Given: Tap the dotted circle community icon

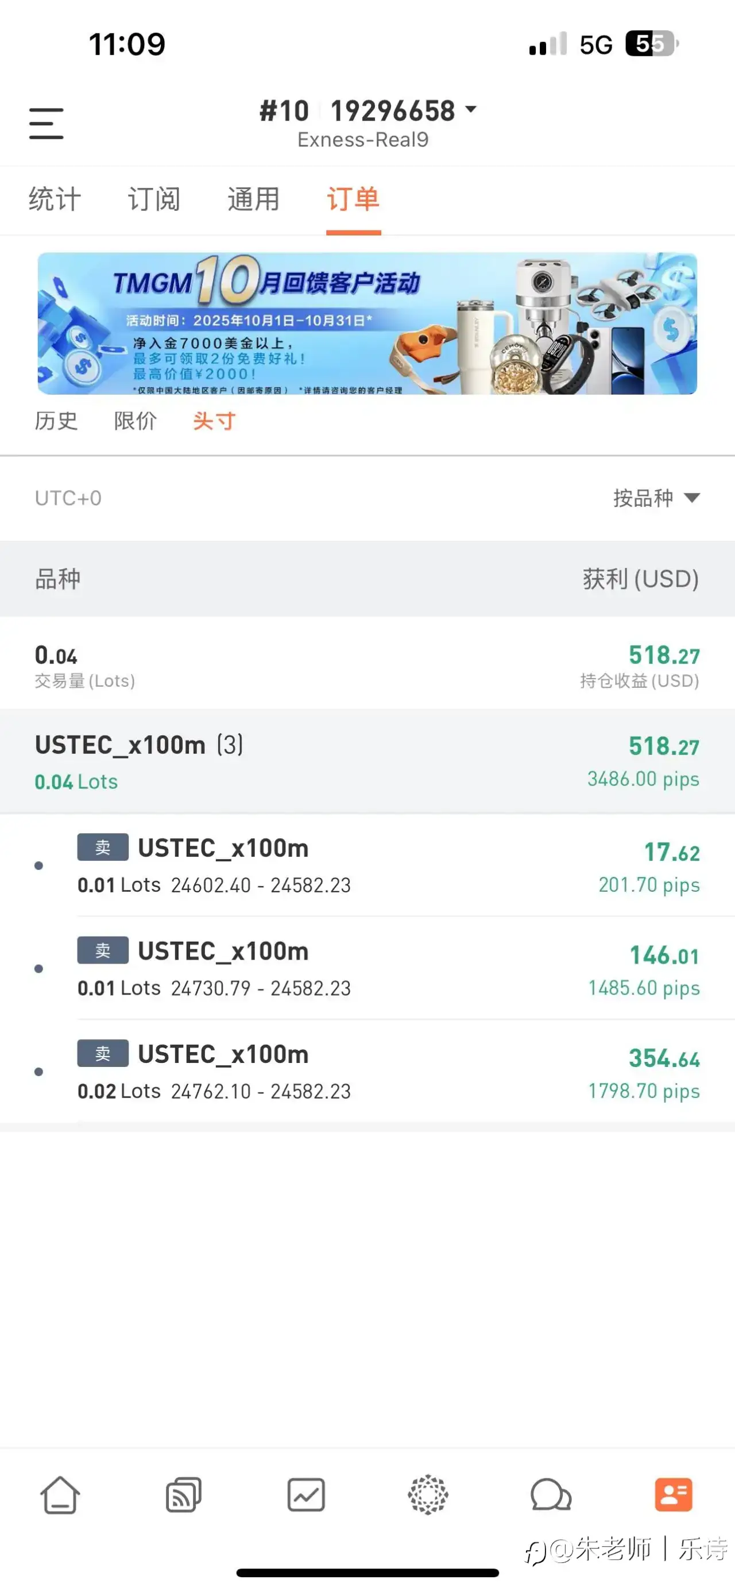Looking at the screenshot, I should coord(428,1495).
